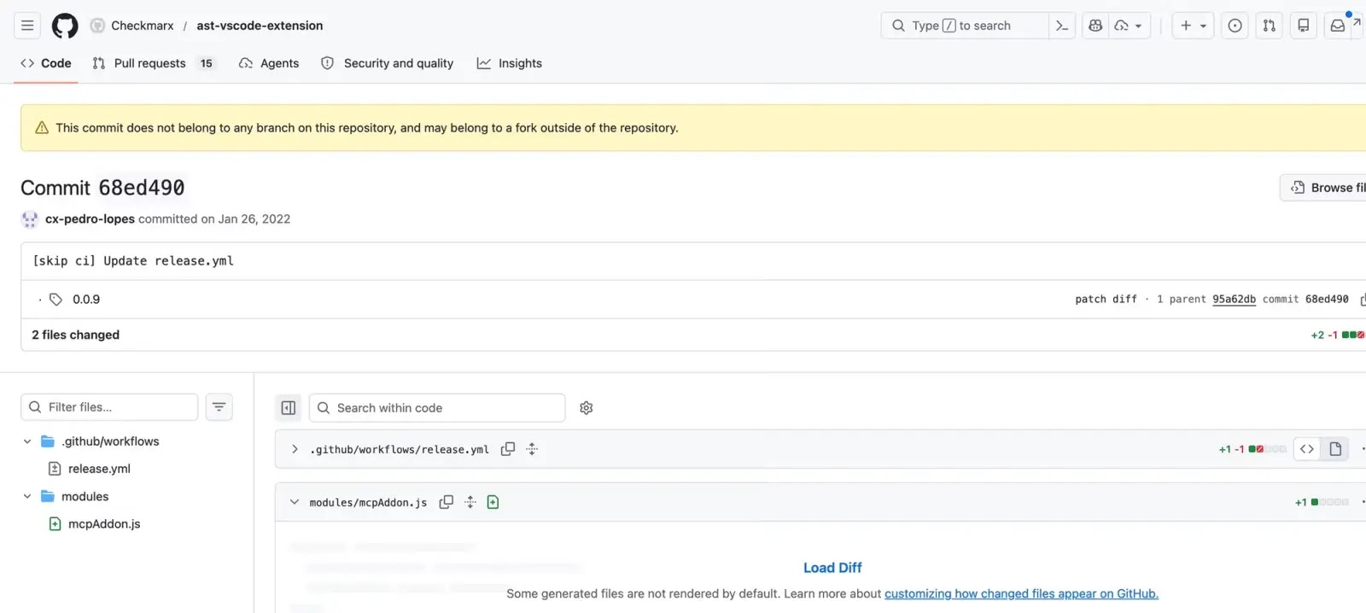Open the create new plus dropdown
Screen dimensions: 1366x613
point(1193,26)
